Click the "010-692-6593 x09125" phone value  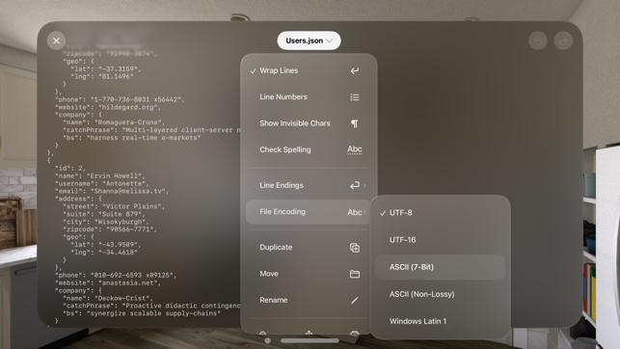[x=131, y=275]
